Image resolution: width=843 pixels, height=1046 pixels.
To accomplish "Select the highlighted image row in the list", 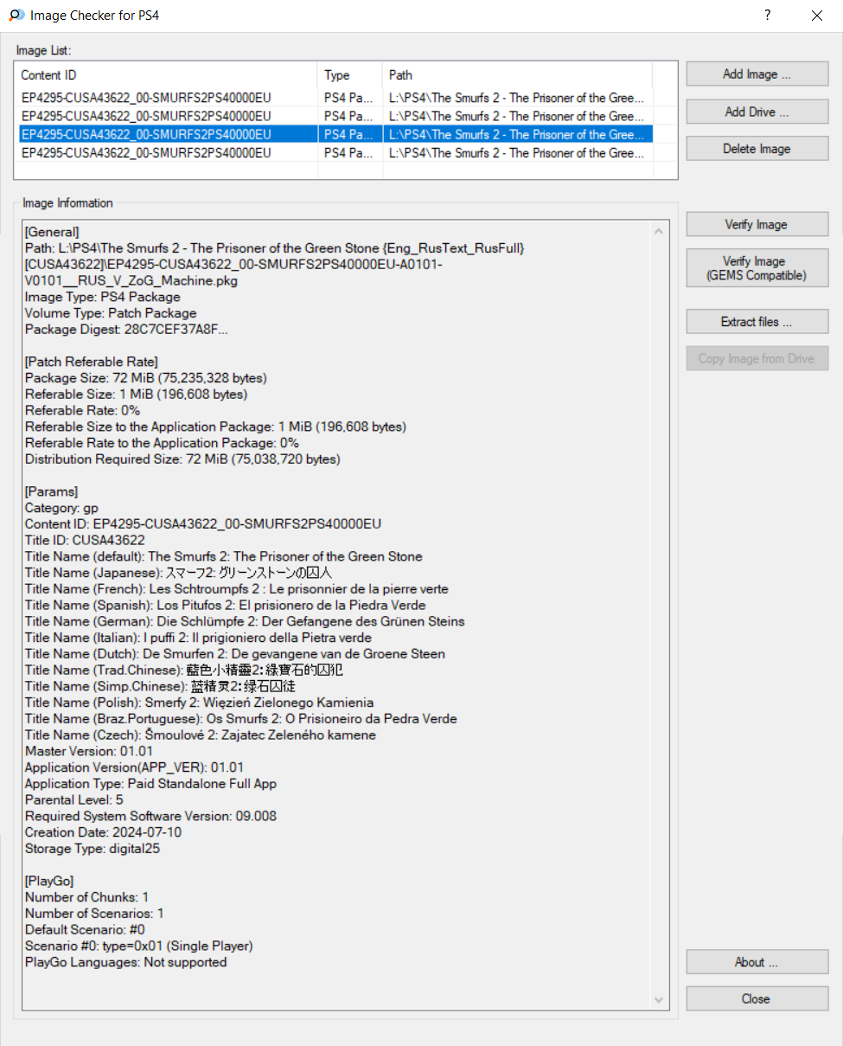I will pyautogui.click(x=335, y=135).
